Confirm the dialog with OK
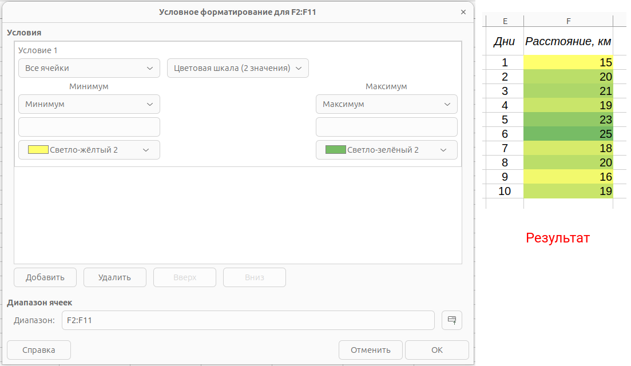Screen dimensions: 631x366 pos(437,350)
